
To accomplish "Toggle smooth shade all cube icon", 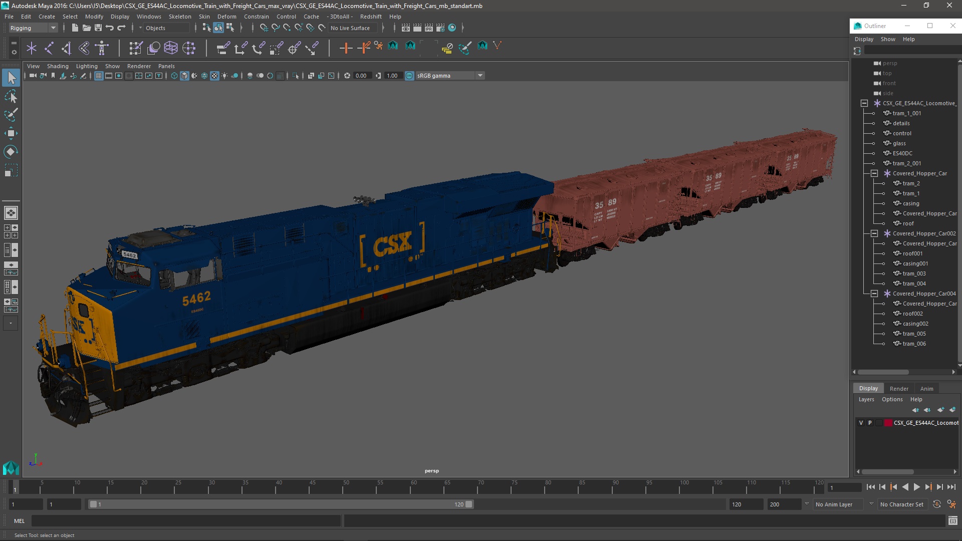I will tap(184, 76).
